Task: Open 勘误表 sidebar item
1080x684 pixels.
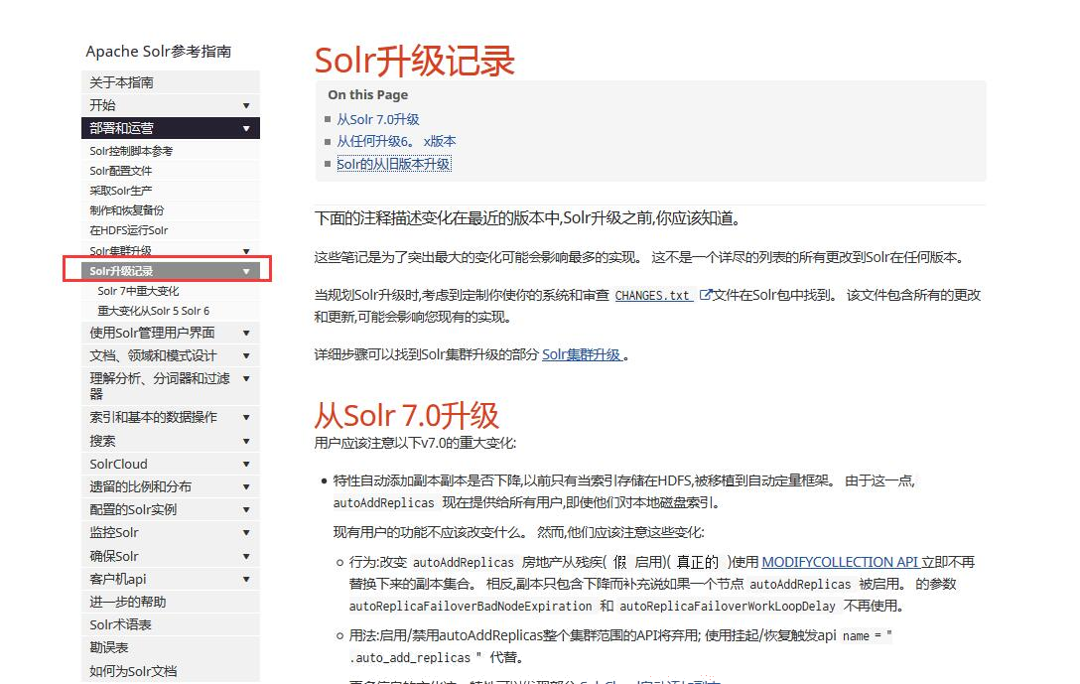Action: [170, 647]
